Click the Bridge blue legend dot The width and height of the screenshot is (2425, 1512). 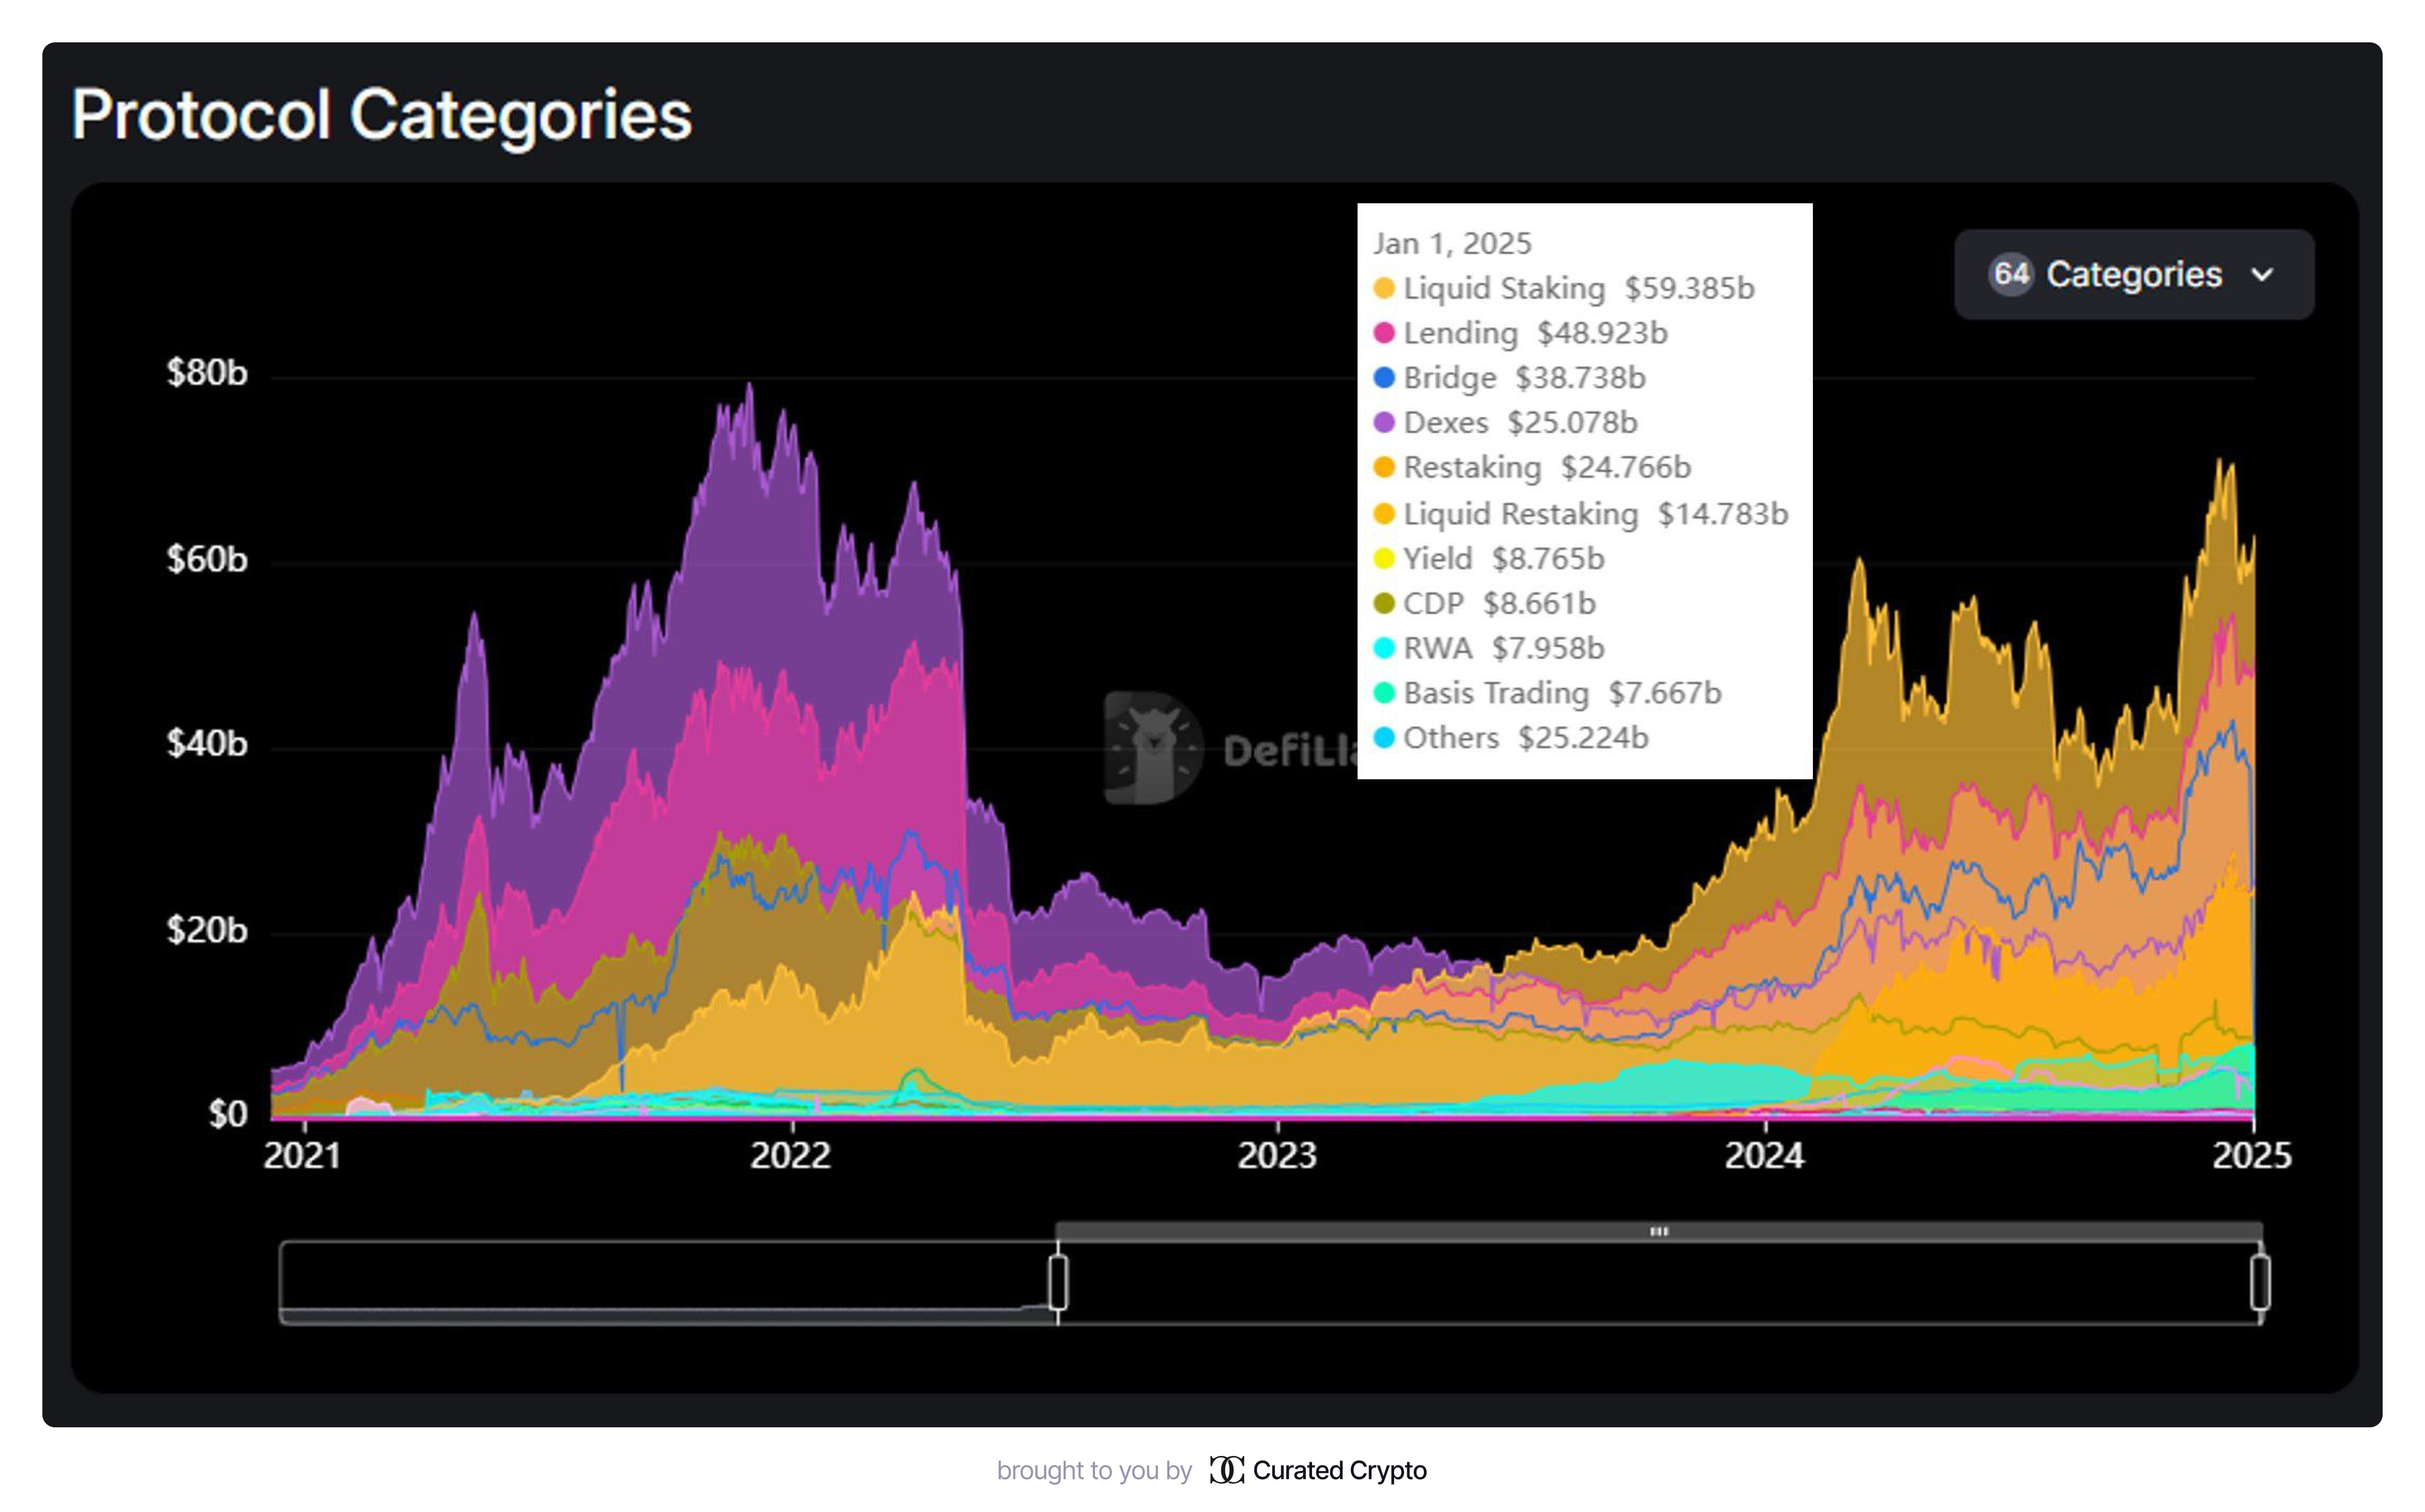pos(1384,378)
